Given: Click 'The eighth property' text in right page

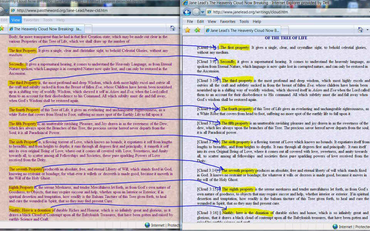Looking at the screenshot, I should [238, 189].
